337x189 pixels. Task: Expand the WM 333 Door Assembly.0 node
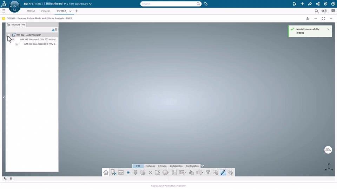pos(17,44)
